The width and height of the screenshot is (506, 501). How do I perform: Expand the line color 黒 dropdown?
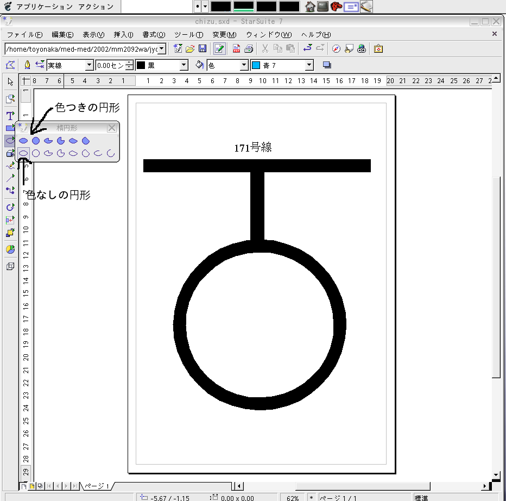coord(184,65)
